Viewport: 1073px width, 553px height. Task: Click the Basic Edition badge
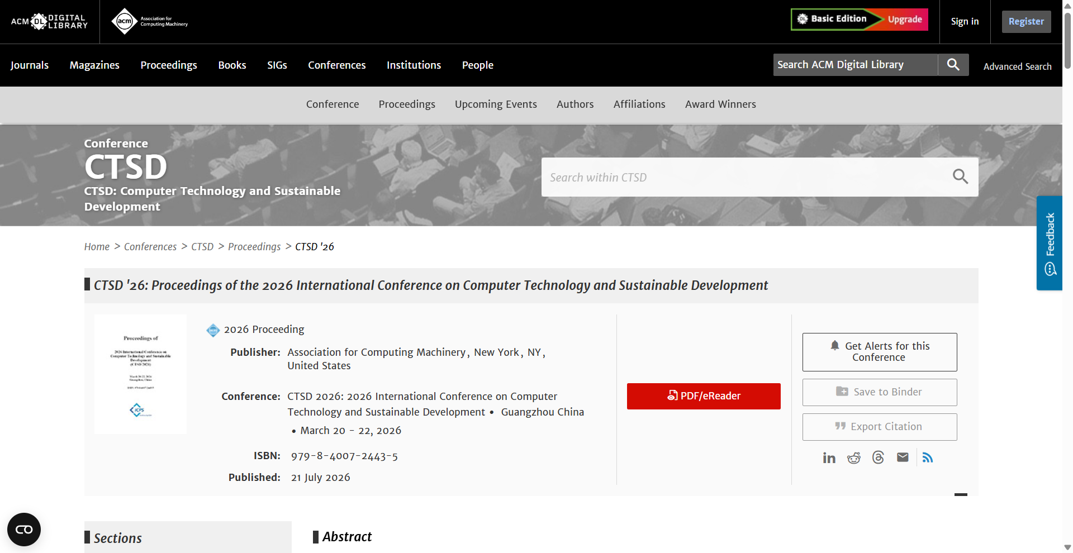click(x=833, y=19)
